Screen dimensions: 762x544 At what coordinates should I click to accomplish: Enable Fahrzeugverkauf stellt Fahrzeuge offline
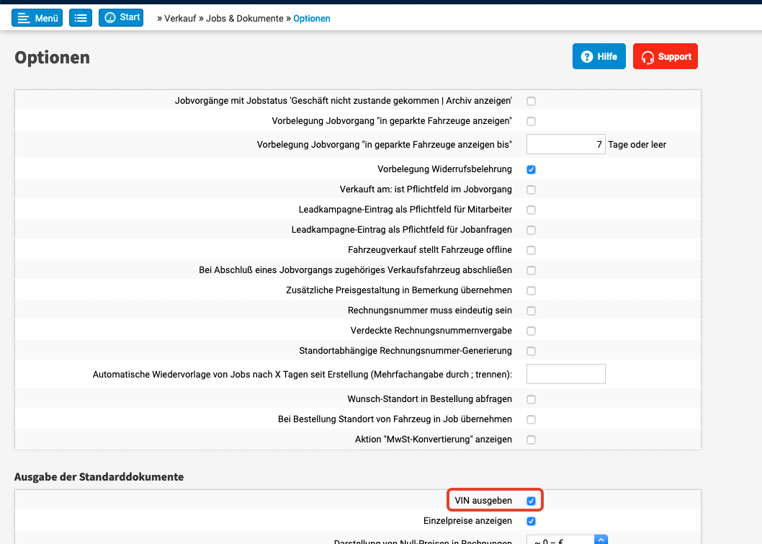(x=531, y=251)
